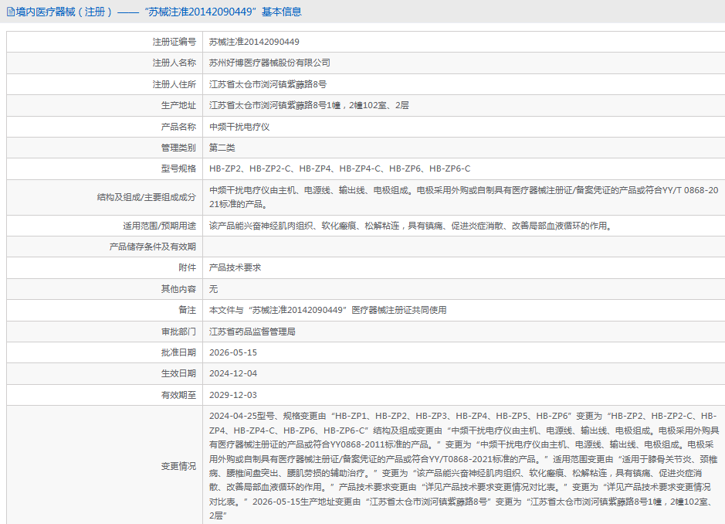Select the 第二类 value

click(x=222, y=148)
